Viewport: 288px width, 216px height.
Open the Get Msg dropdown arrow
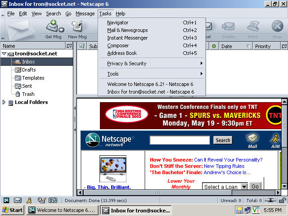point(62,30)
